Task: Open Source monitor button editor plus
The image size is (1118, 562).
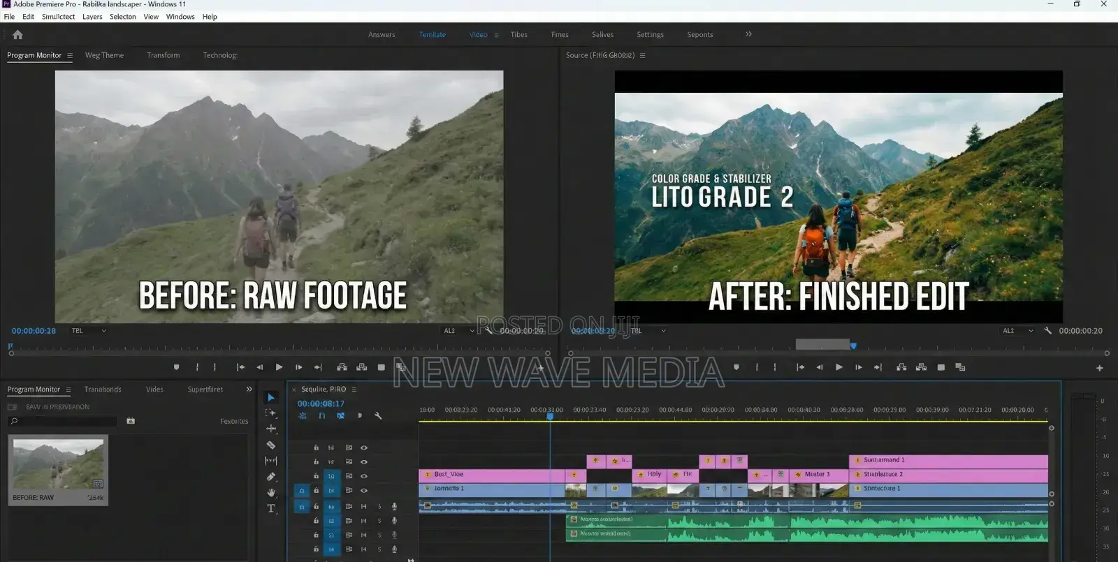Action: click(x=1099, y=368)
